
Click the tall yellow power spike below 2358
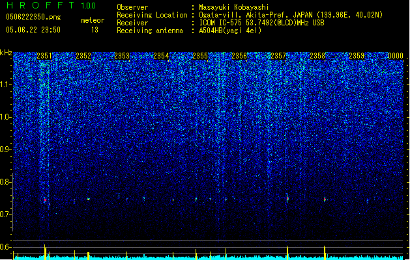[x=325, y=252]
